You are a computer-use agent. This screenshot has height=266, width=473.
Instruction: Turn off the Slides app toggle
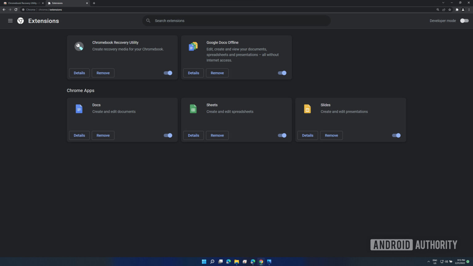(396, 135)
